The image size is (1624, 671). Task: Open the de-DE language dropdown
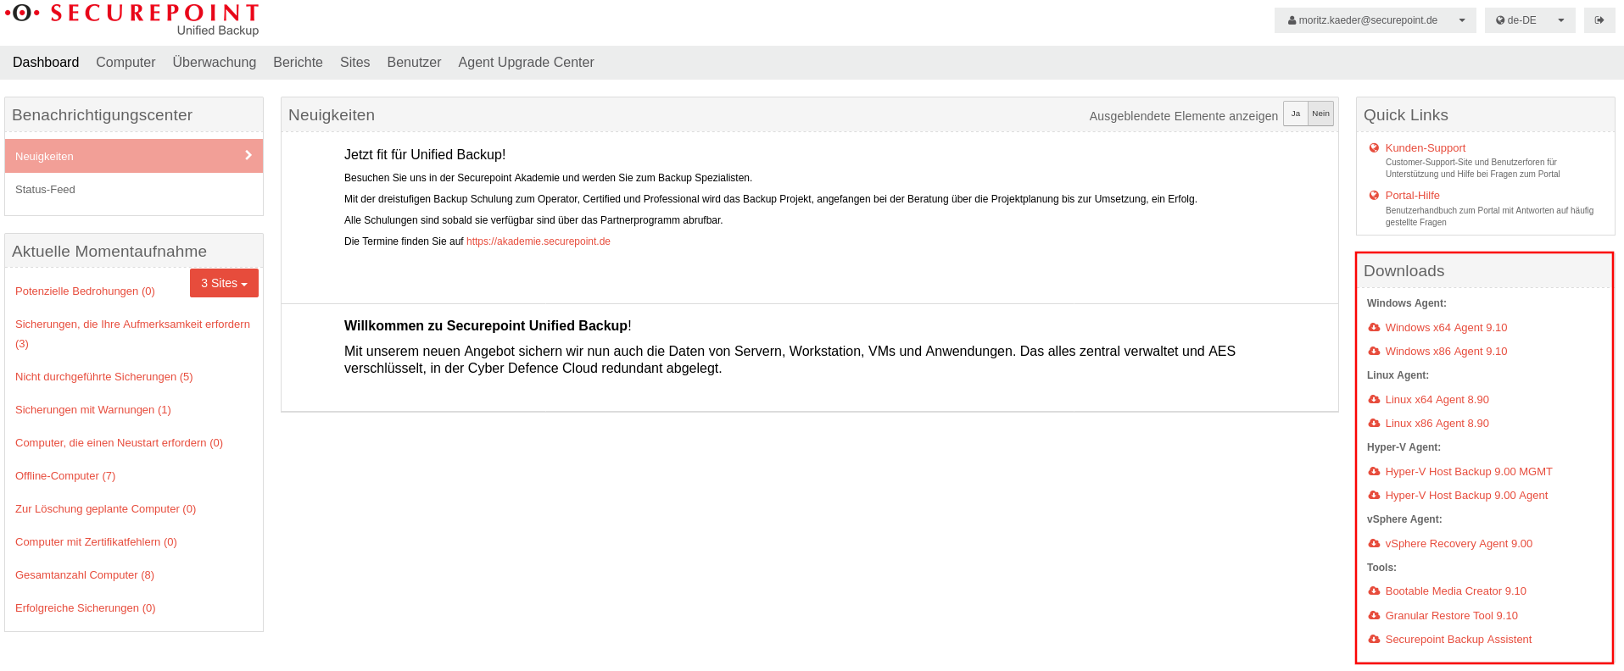(1530, 20)
